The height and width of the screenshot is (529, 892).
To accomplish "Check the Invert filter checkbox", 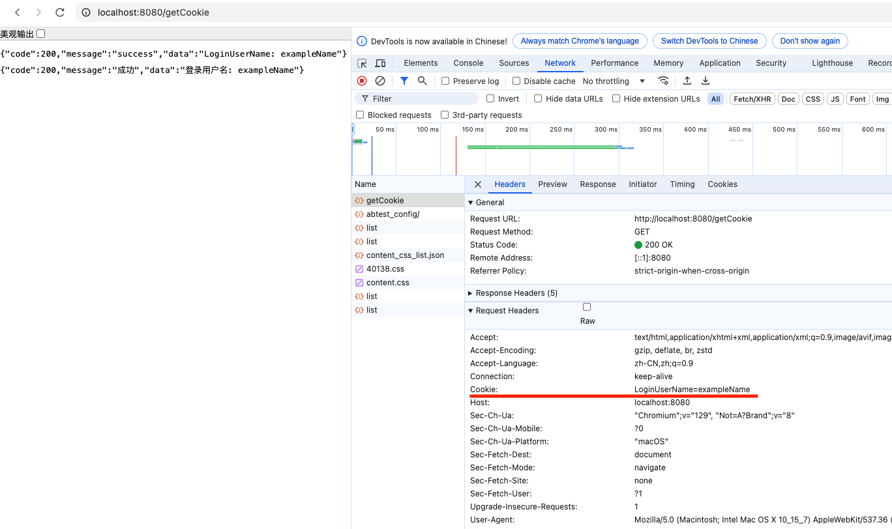I will [x=490, y=98].
